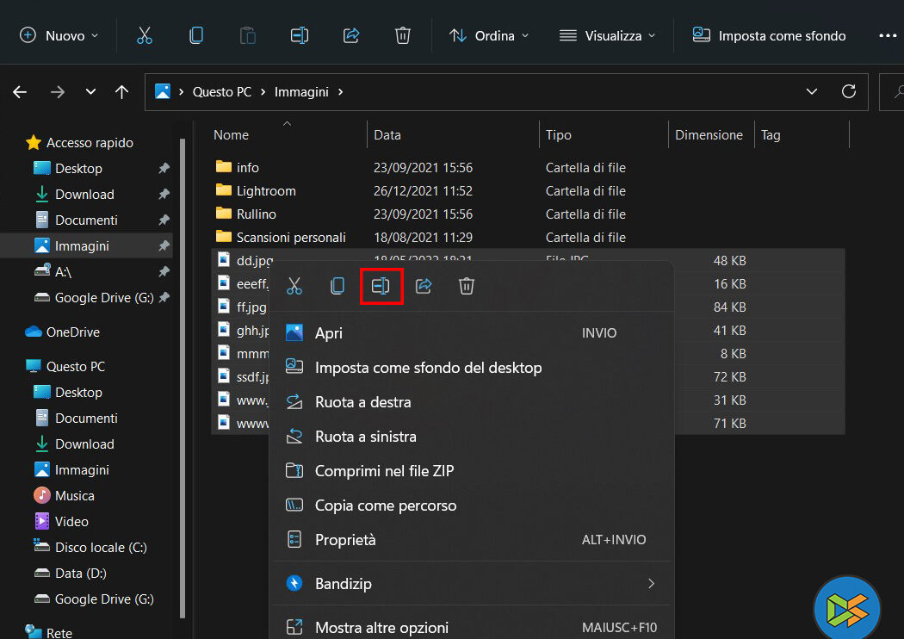Open Proprietà from the context menu
Viewport: 904px width, 639px height.
(x=345, y=540)
